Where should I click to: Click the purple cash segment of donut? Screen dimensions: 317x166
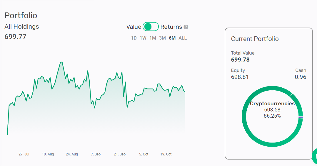coord(301,117)
